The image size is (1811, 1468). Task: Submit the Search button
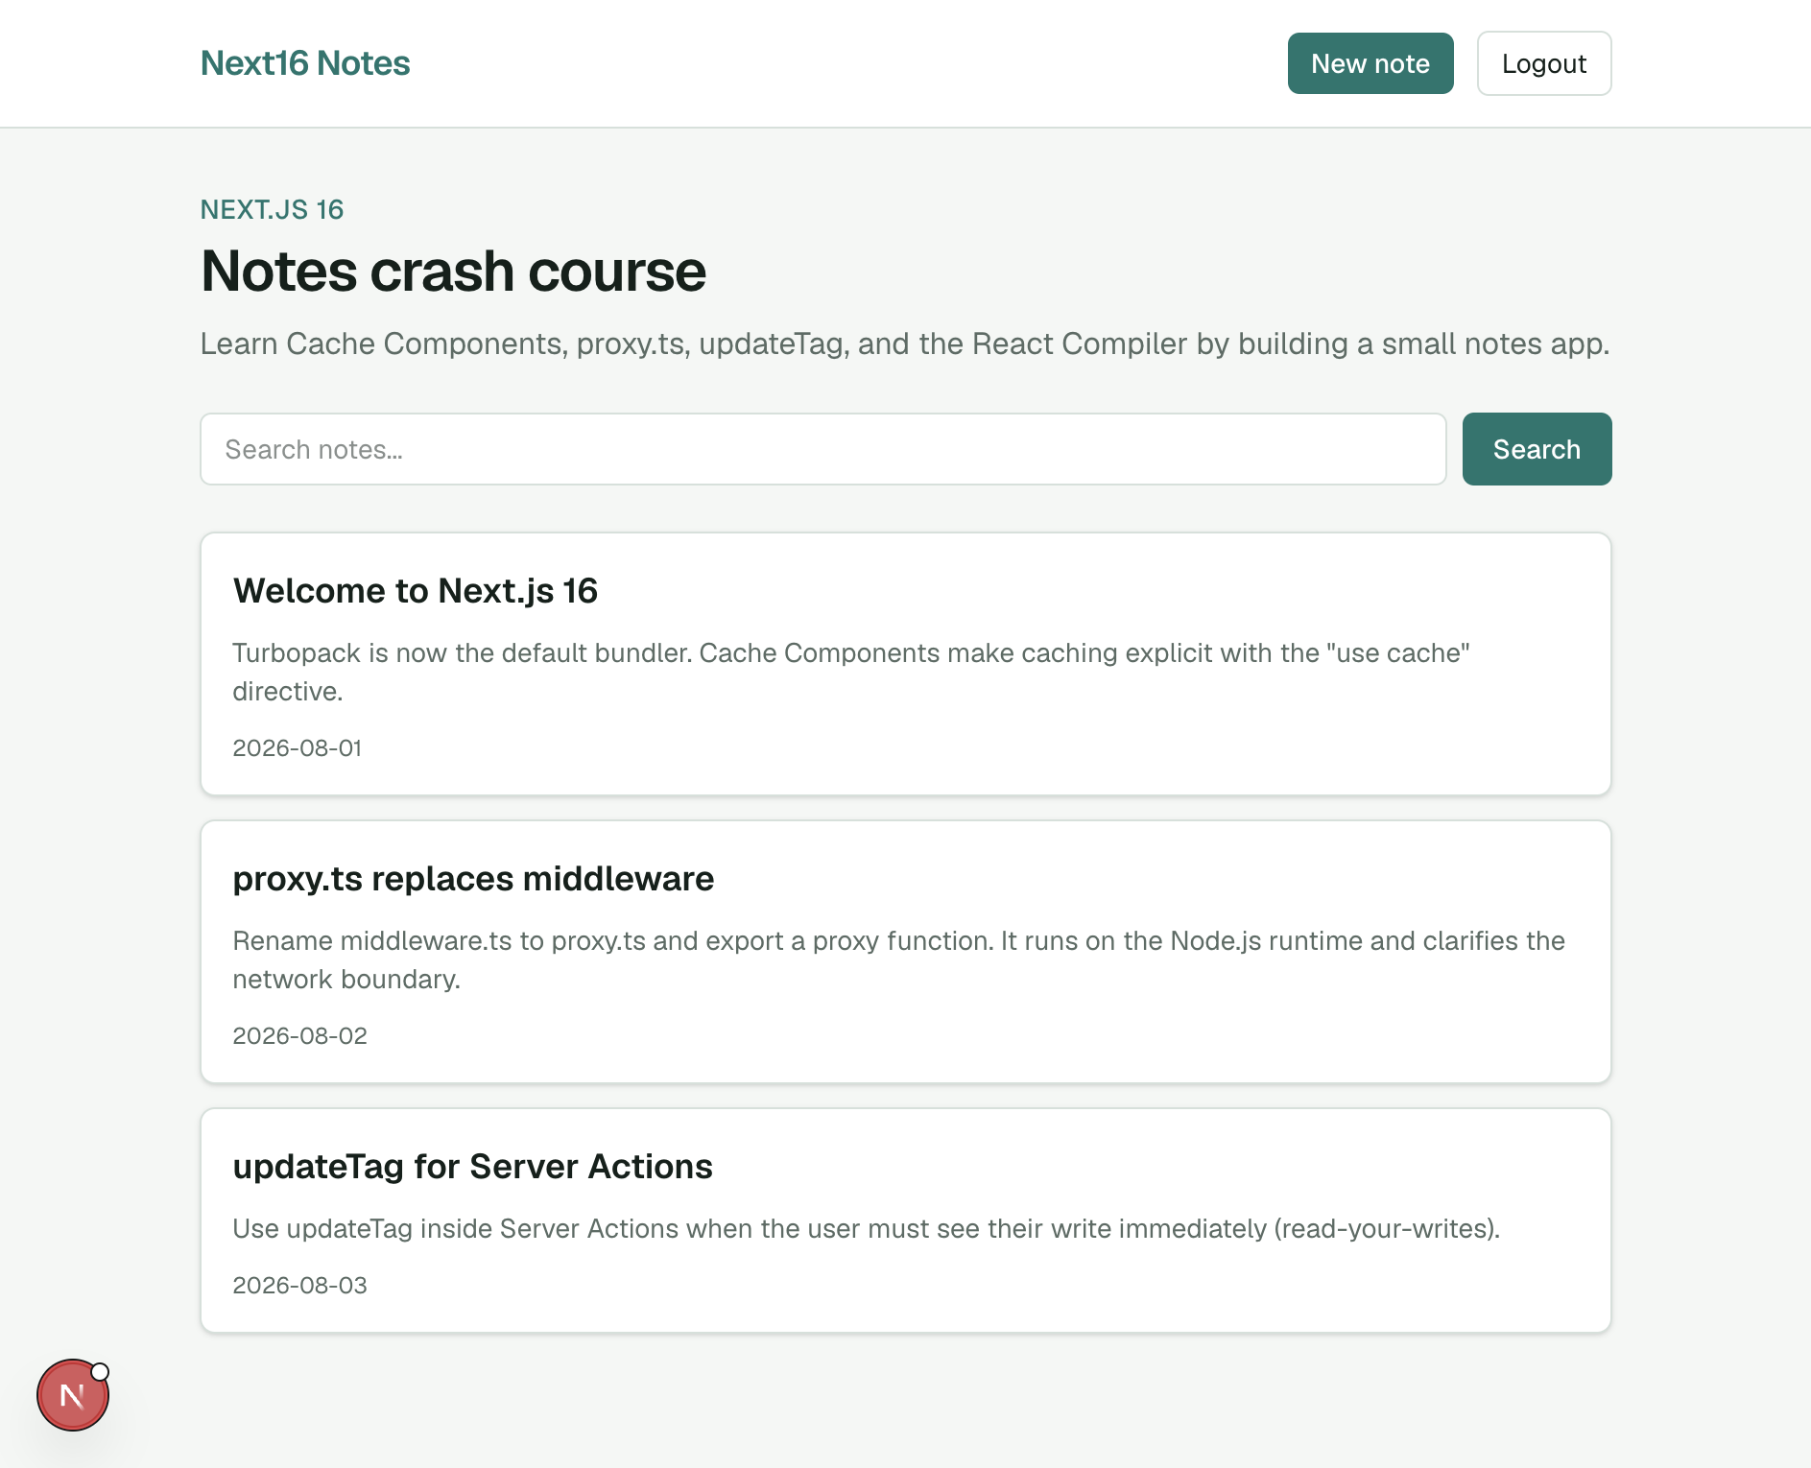point(1537,449)
